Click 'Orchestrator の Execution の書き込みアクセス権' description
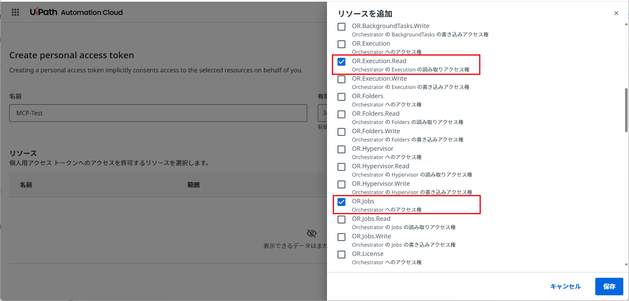Screen dimensions: 629x301 pos(411,87)
